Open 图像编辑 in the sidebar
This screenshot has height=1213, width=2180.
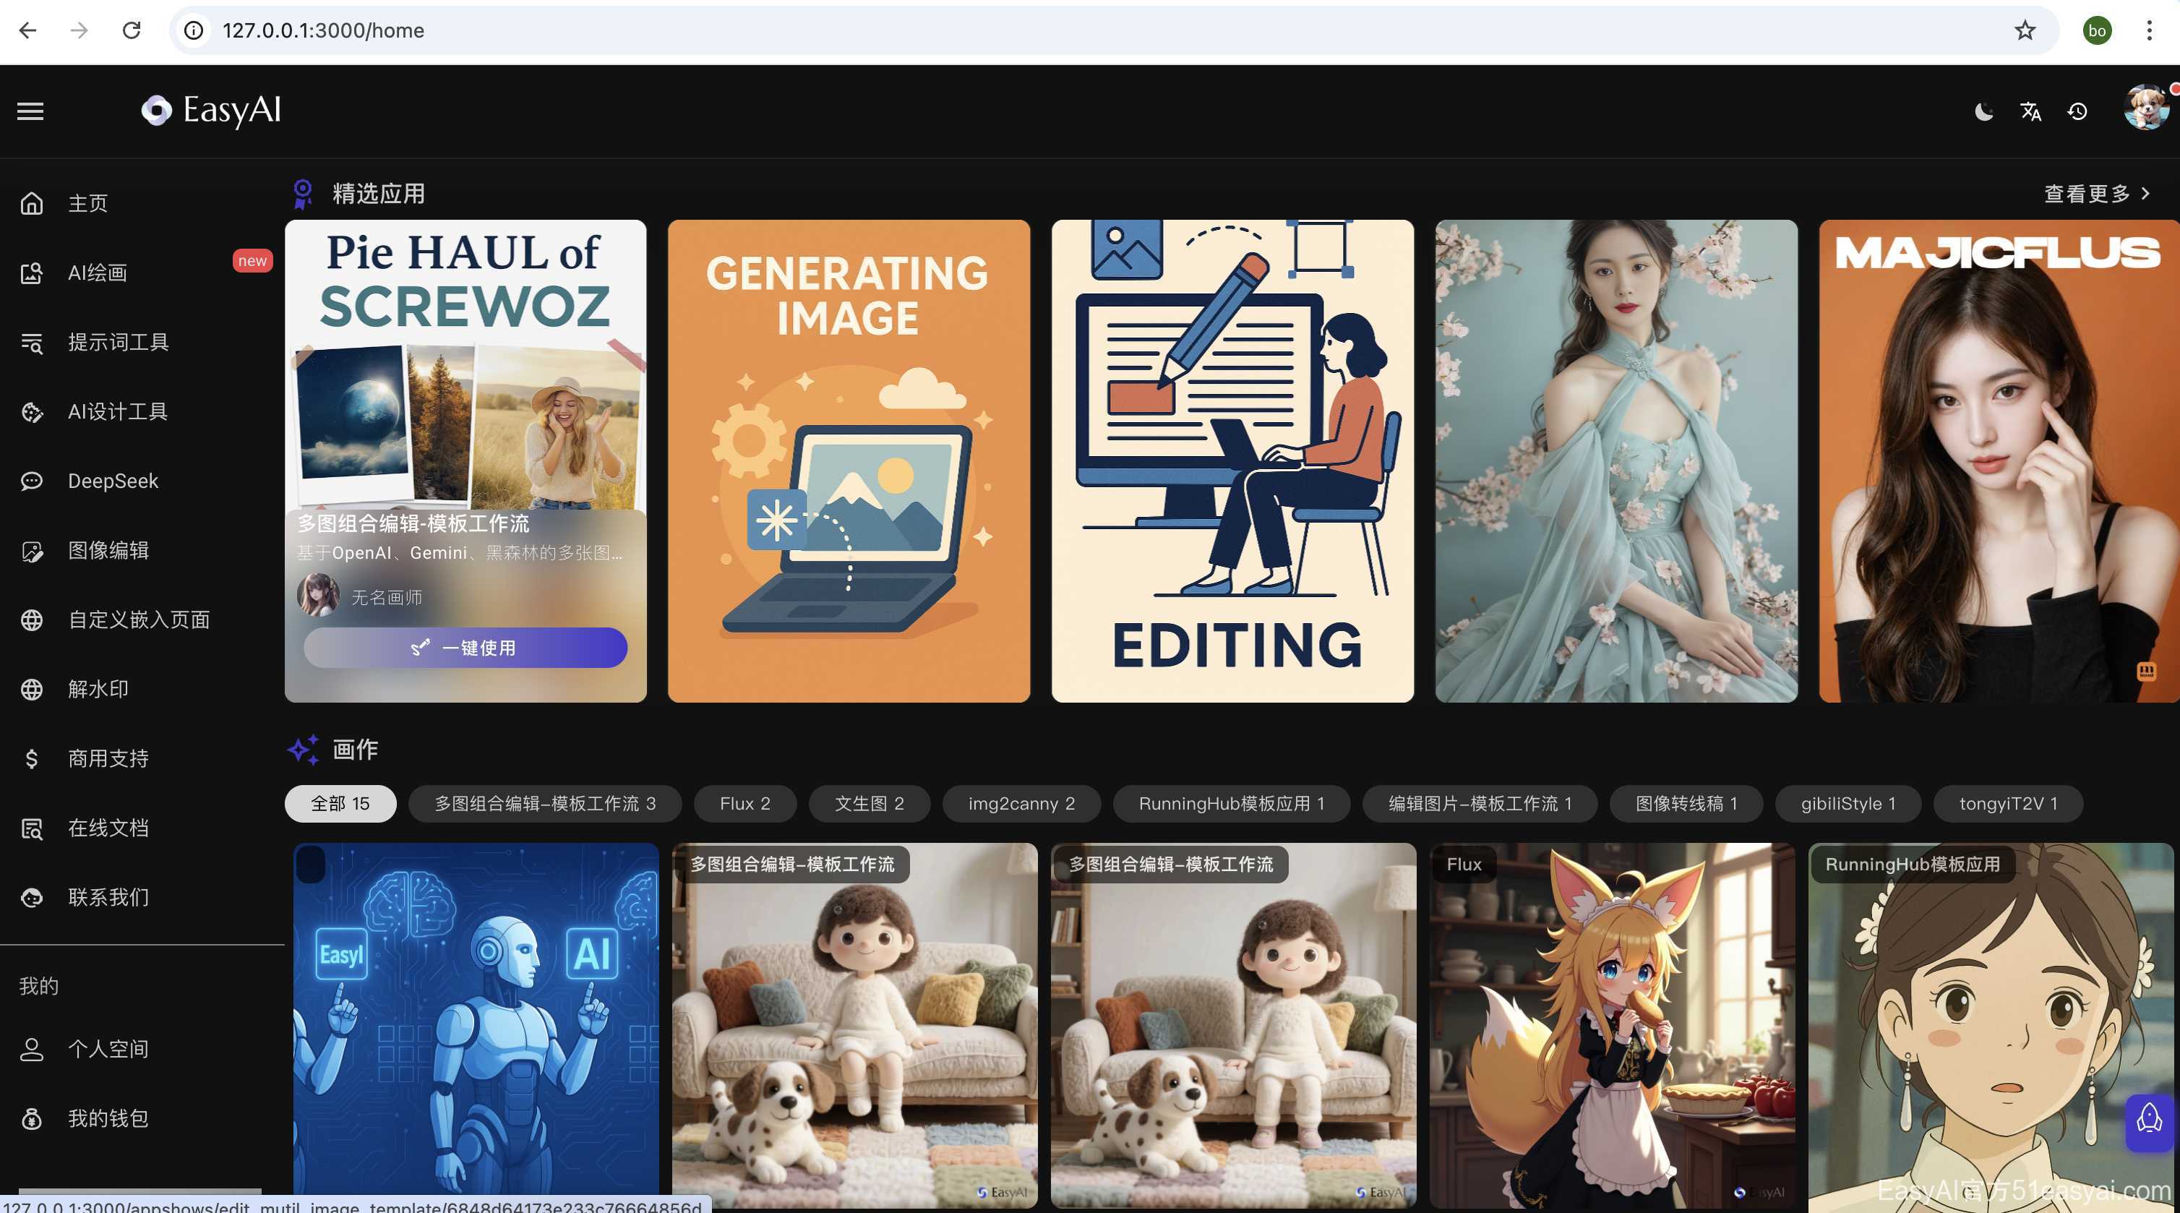click(x=142, y=550)
